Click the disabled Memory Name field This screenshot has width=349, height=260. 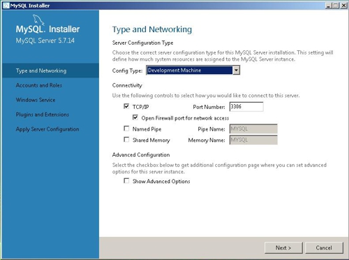coord(253,140)
